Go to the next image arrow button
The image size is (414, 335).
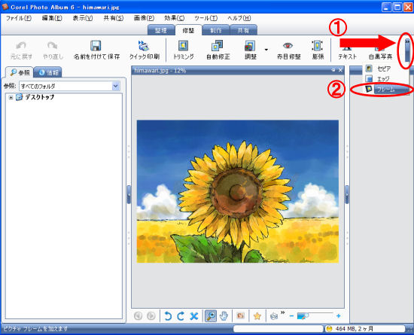coord(151,315)
